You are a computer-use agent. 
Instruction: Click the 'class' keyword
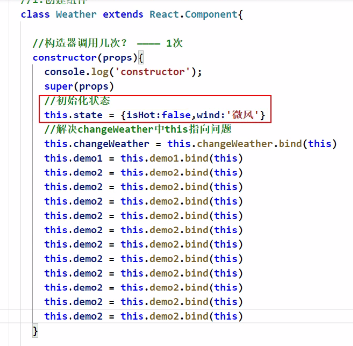coord(35,14)
